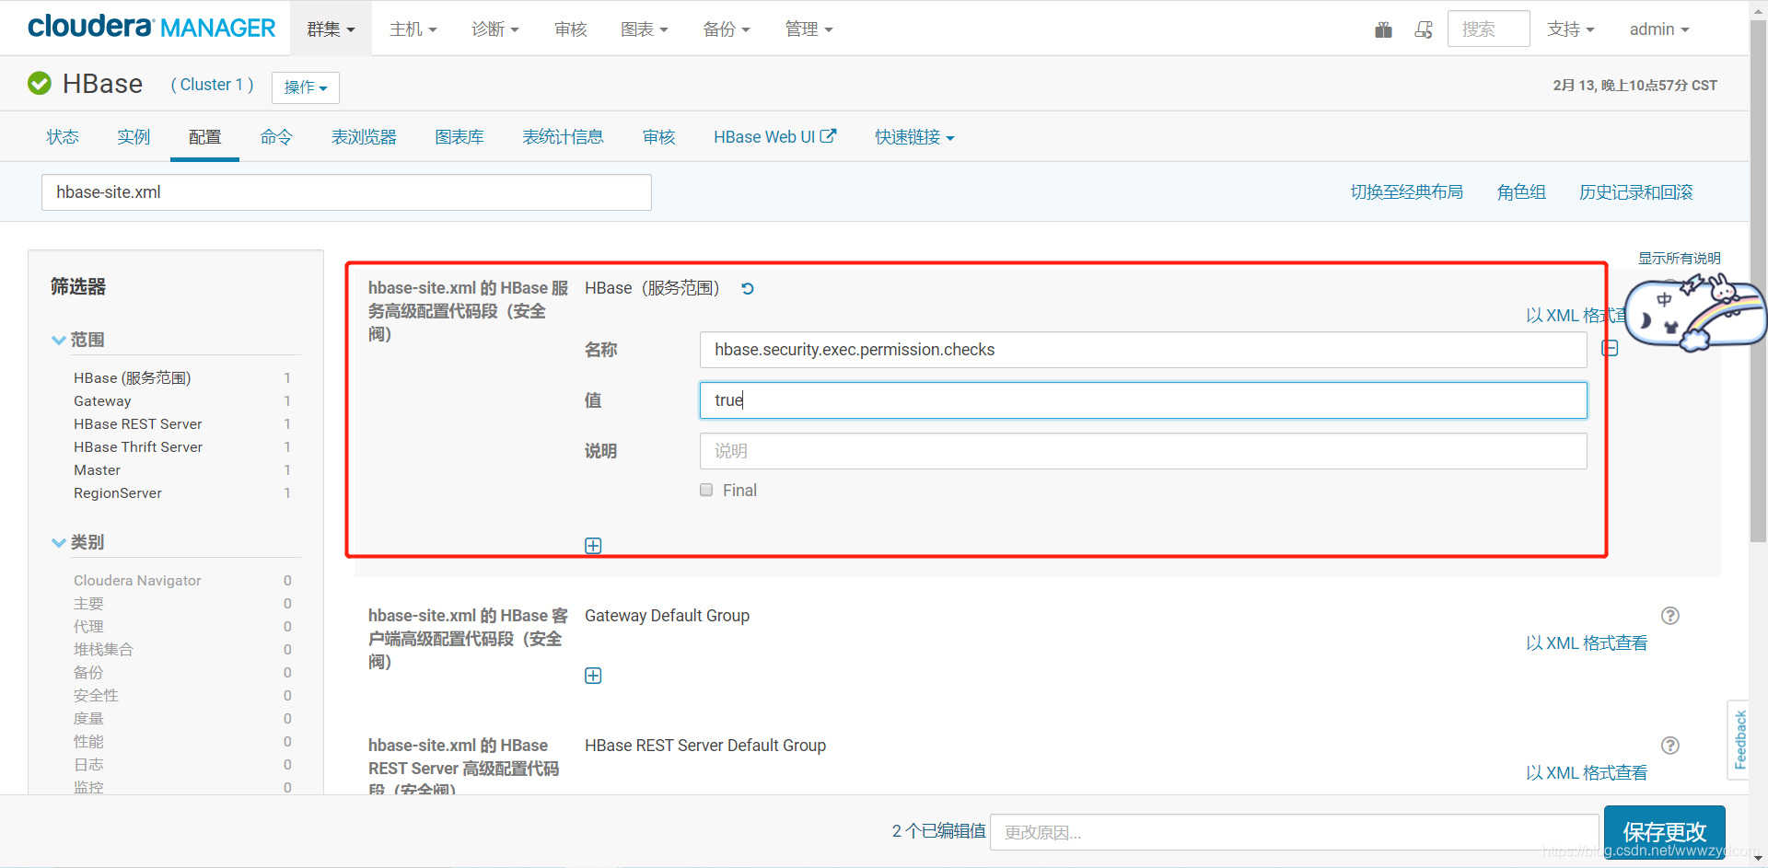
Task: View HBase REST Server snippet as XML
Action: tap(1586, 772)
